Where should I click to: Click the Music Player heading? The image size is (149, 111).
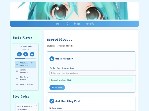coord(22,38)
